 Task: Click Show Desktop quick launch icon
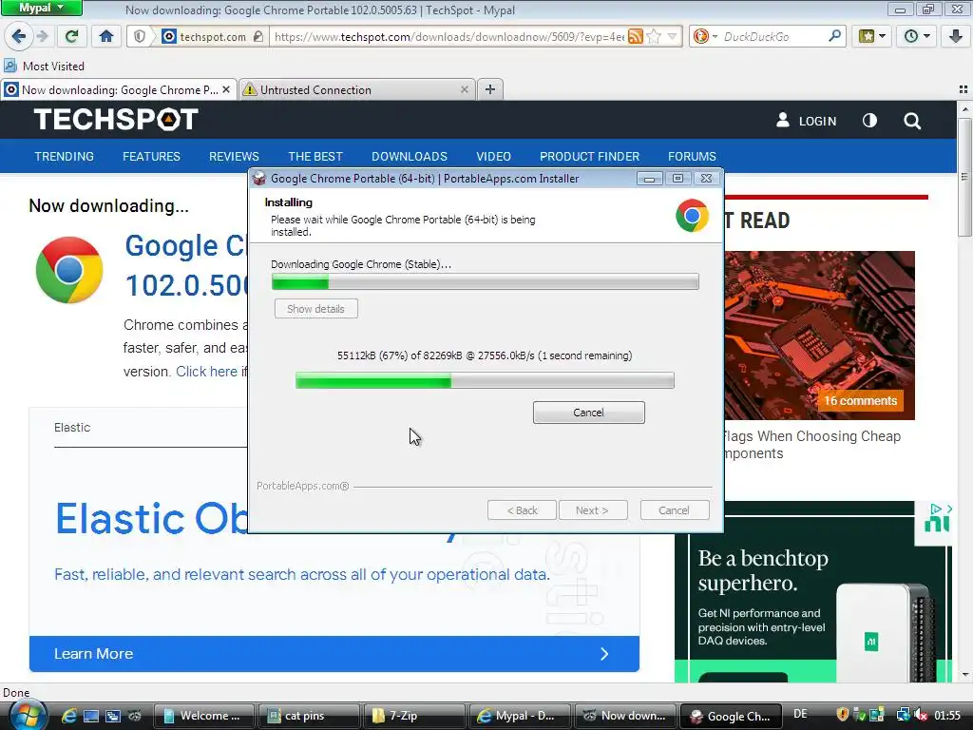coord(90,716)
